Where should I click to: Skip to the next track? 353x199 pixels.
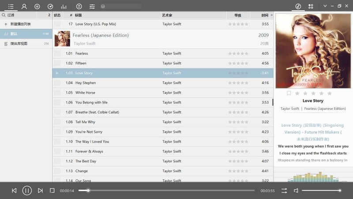[40, 191]
